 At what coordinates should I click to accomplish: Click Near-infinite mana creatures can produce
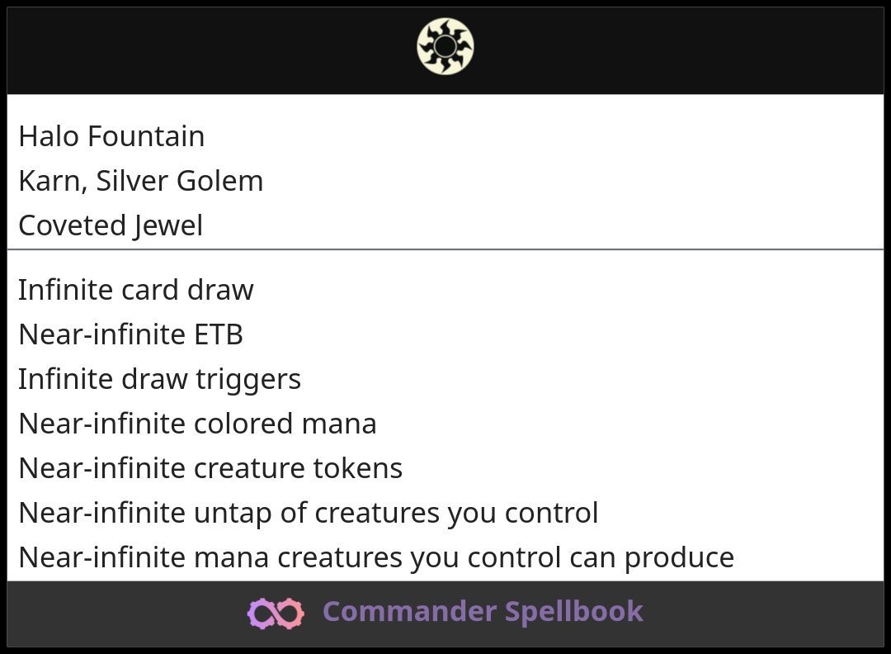375,557
